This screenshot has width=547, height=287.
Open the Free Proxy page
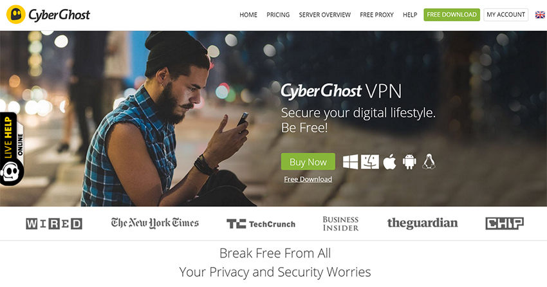pyautogui.click(x=376, y=15)
